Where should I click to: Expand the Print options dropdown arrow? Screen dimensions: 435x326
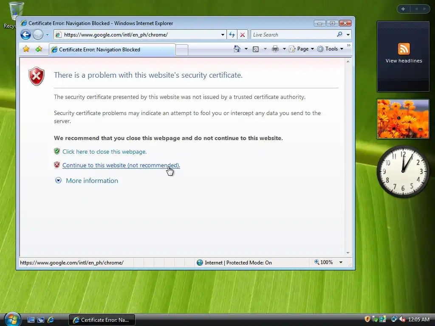coord(284,49)
